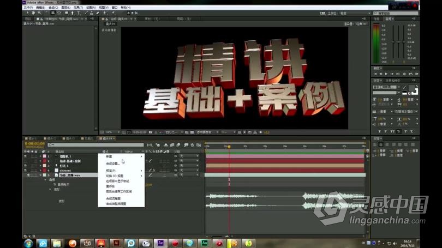Select the Rectangle shape tool
The width and height of the screenshot is (442, 248).
[67, 13]
